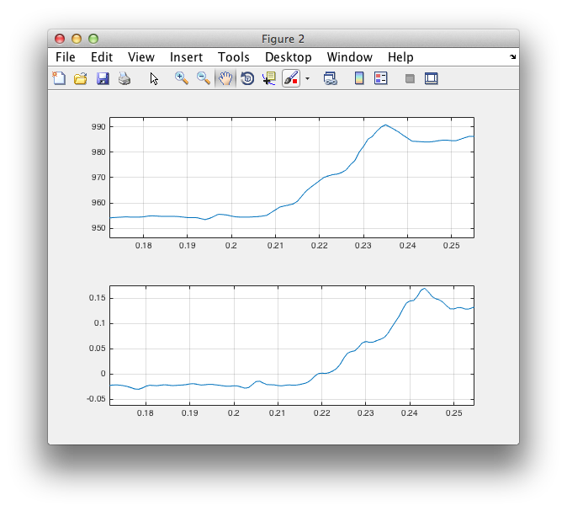Toggle the Brush data tool
The width and height of the screenshot is (567, 511).
(290, 78)
